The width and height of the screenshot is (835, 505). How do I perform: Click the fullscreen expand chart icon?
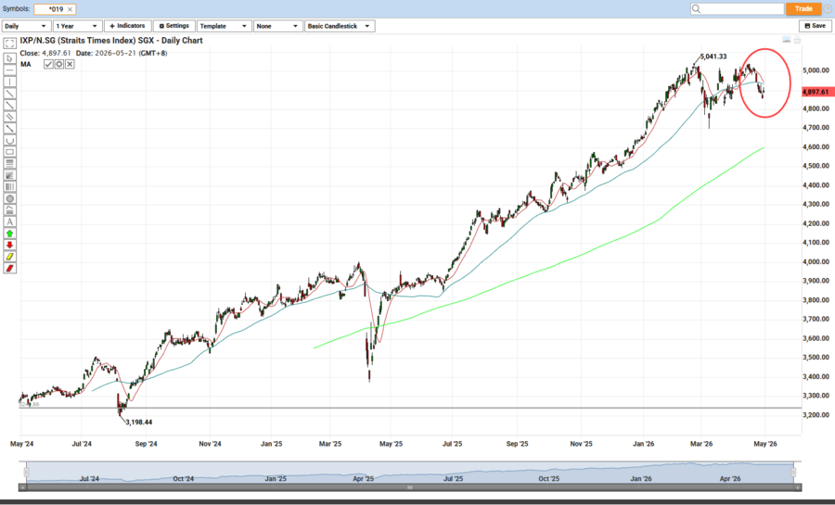9,45
